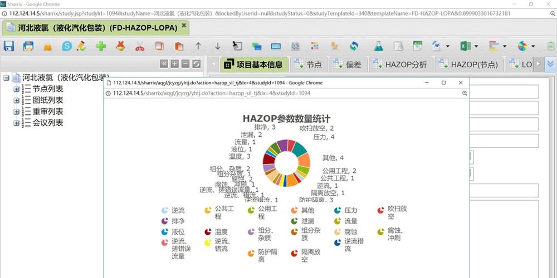Click collapse-all minus button above tree
Image resolution: width=557 pixels, height=278 pixels.
pyautogui.click(x=185, y=64)
